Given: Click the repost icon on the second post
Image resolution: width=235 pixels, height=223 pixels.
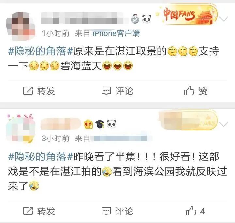Looking at the screenshot, I should coord(28,211).
